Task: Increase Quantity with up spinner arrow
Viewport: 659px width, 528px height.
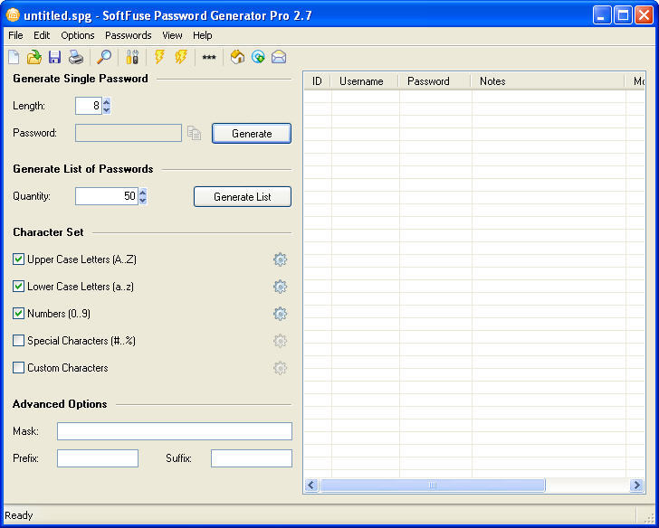Action: [143, 193]
